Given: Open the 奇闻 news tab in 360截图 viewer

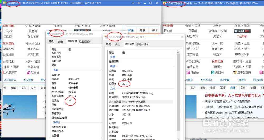Looking at the screenshot, I should (x=13, y=88).
